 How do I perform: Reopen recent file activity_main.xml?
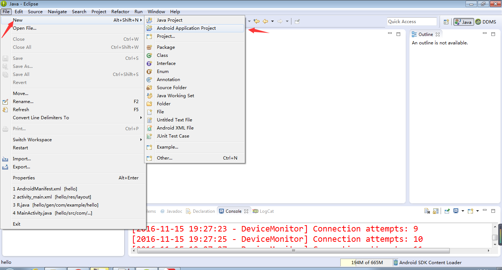(73, 197)
